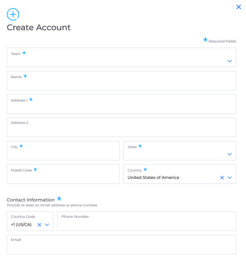This screenshot has width=246, height=263.
Task: Select the Address 1 field
Action: [121, 104]
